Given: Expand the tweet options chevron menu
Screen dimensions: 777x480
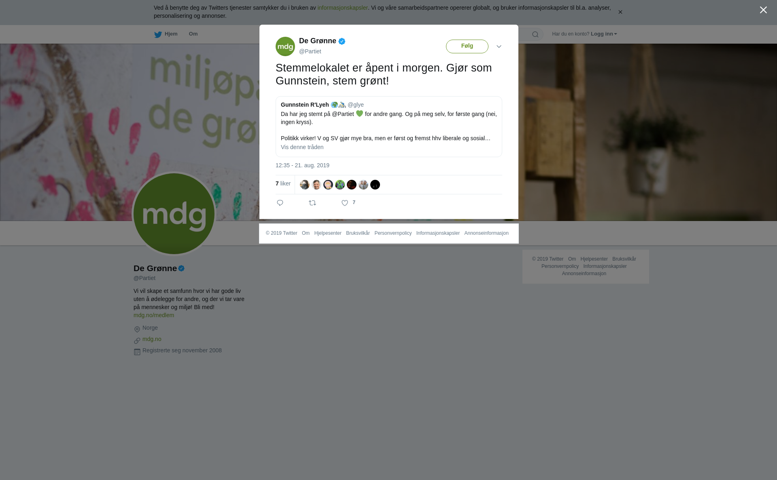Looking at the screenshot, I should [x=499, y=46].
